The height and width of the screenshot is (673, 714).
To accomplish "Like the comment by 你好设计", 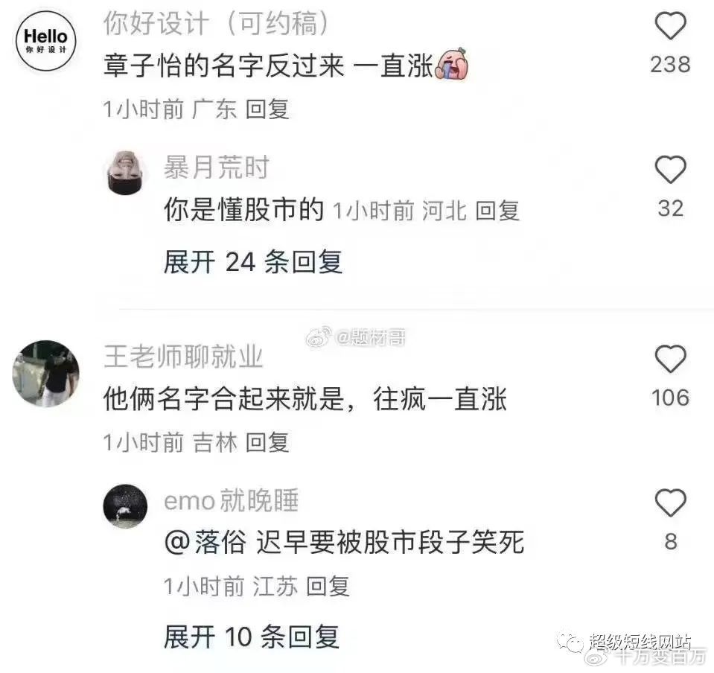I will 670,25.
